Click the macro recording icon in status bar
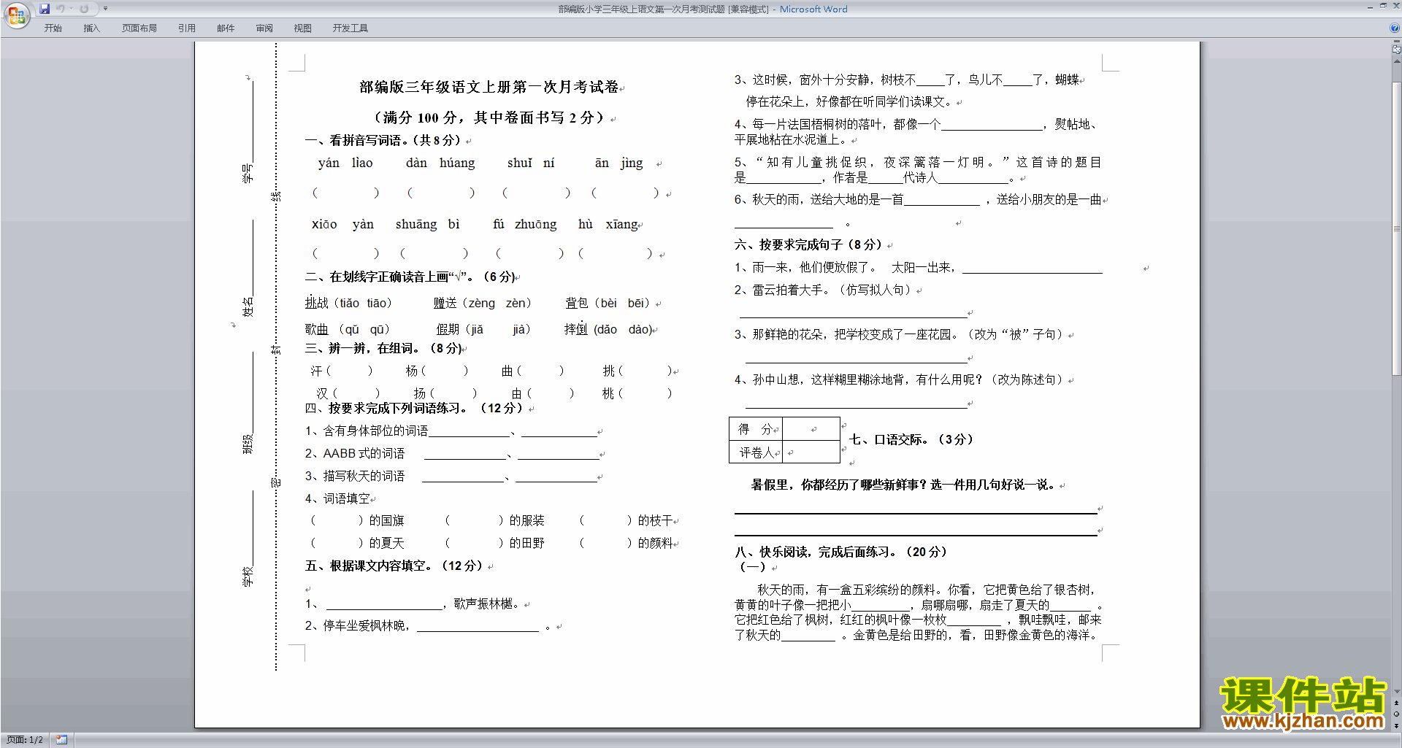 click(x=62, y=740)
